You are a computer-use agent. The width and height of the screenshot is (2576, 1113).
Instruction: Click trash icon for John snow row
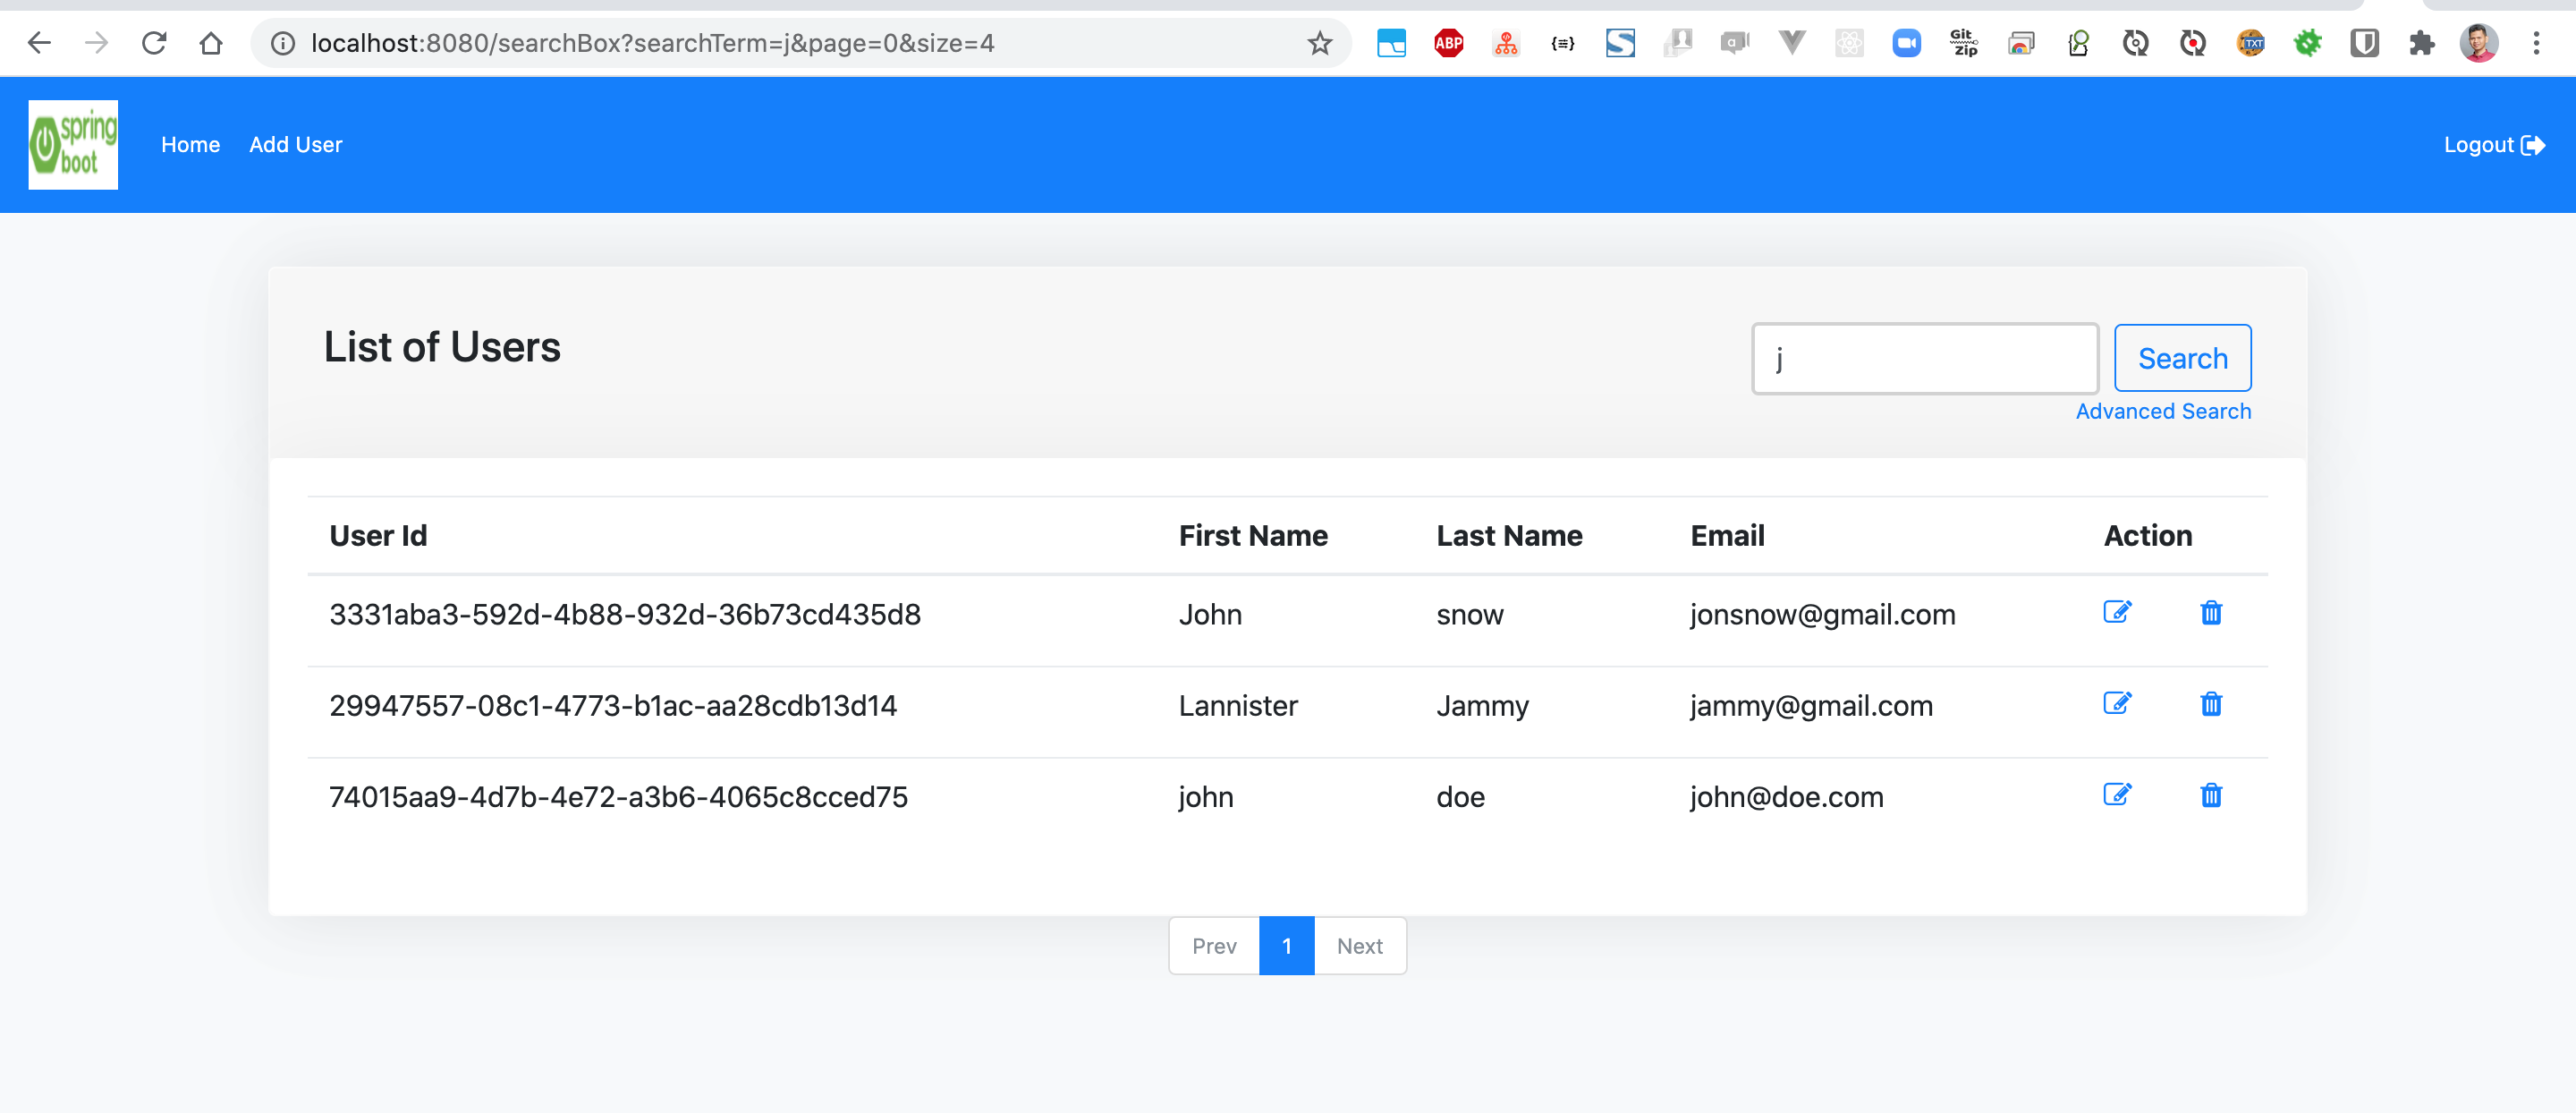point(2211,613)
